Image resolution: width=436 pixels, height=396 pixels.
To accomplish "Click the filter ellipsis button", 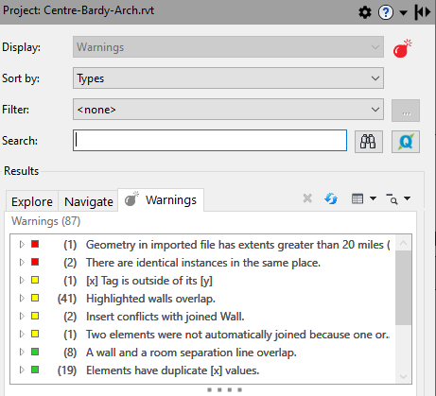I will [406, 111].
